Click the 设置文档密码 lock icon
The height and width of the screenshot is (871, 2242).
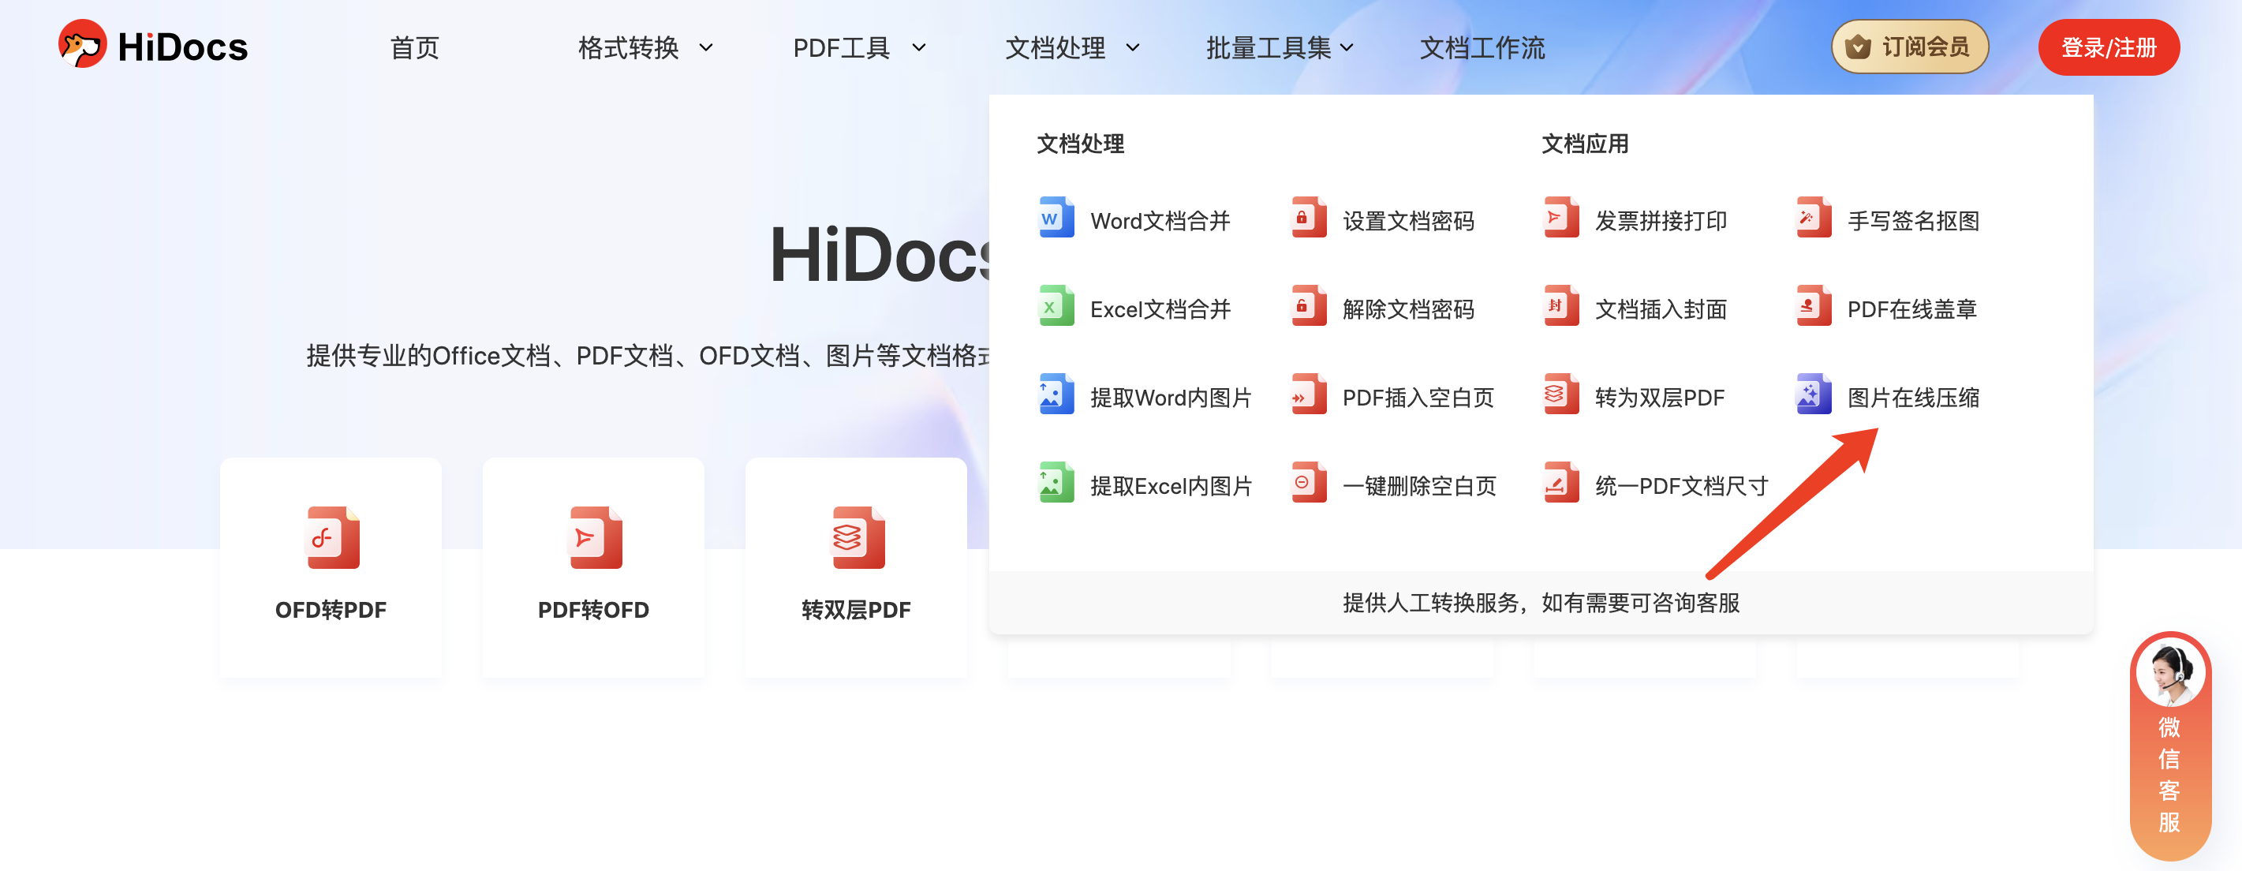click(1308, 219)
